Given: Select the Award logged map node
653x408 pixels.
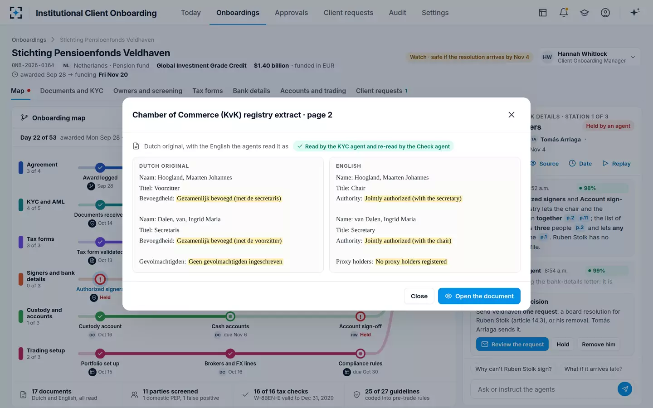Looking at the screenshot, I should 100,168.
